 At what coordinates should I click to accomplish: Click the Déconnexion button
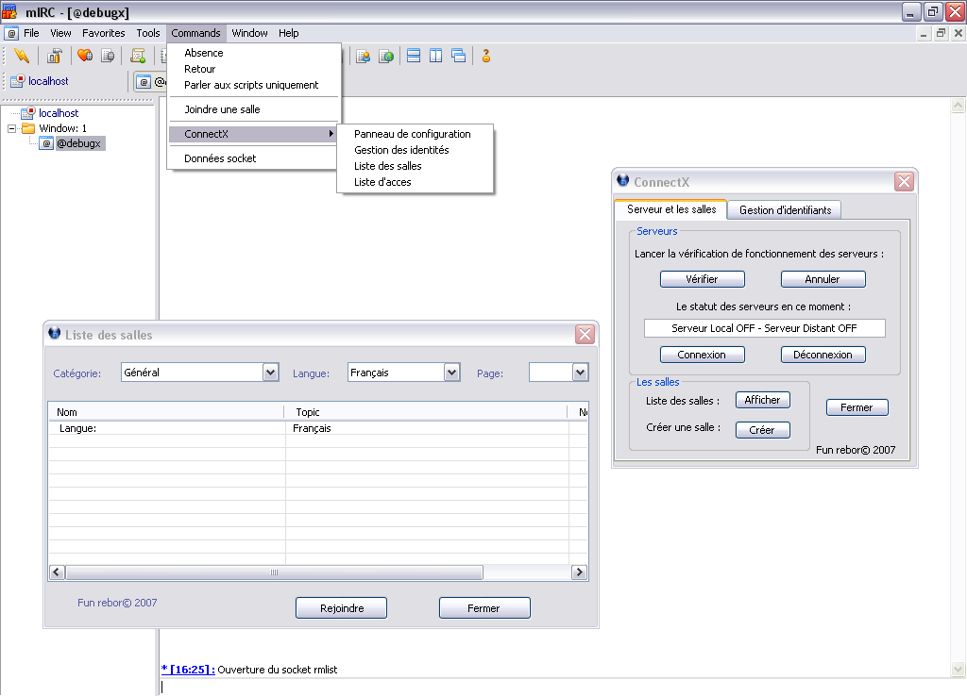coord(823,355)
